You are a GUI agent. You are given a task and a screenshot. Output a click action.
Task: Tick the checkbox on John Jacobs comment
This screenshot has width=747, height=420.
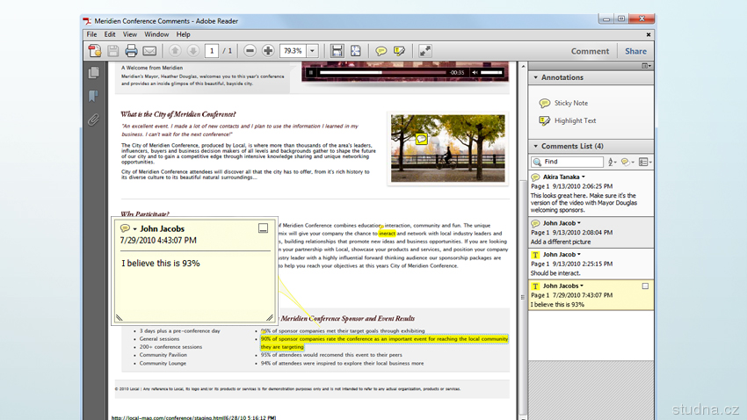click(x=645, y=286)
